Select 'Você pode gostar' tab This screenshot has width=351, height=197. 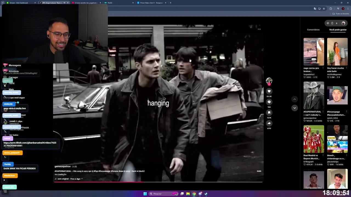(x=338, y=30)
